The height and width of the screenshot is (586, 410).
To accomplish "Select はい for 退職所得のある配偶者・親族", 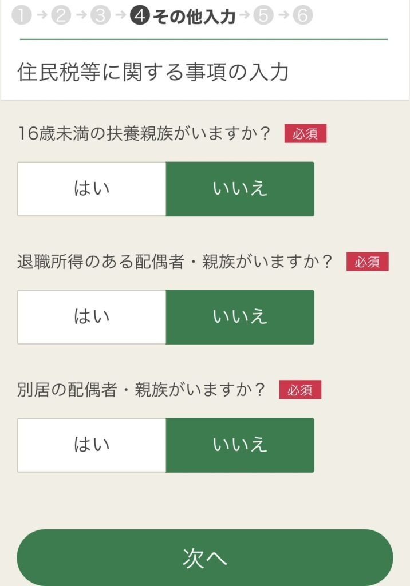I will 92,317.
